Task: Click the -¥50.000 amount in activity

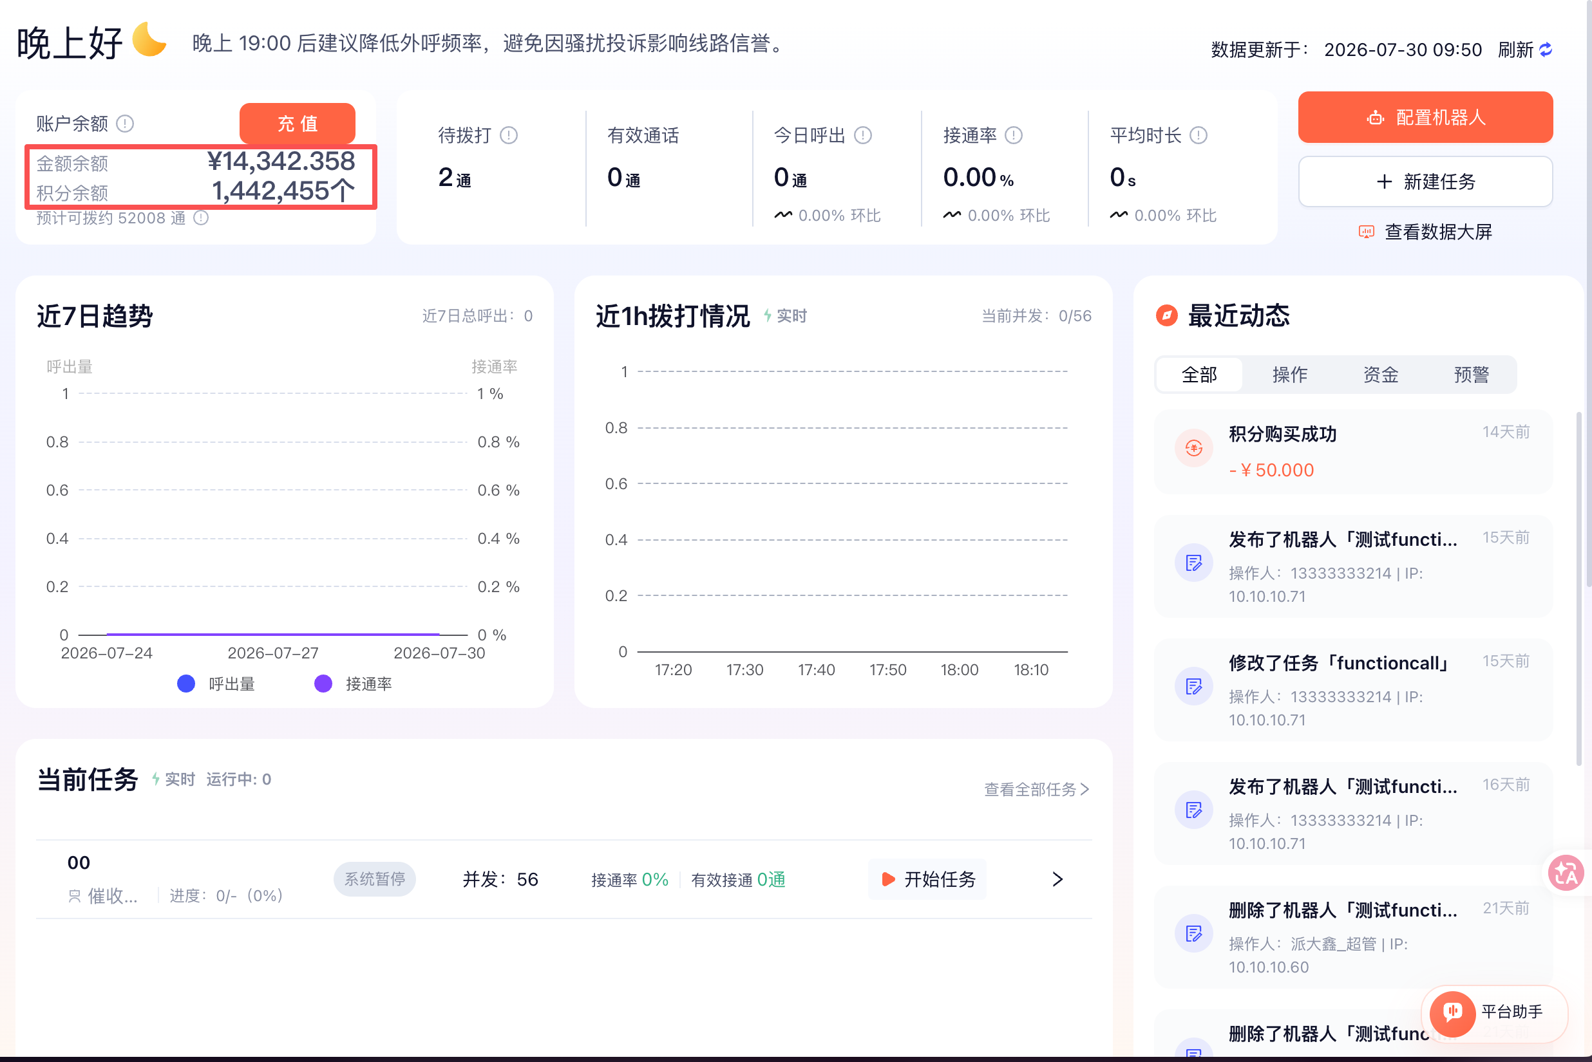Action: tap(1271, 470)
